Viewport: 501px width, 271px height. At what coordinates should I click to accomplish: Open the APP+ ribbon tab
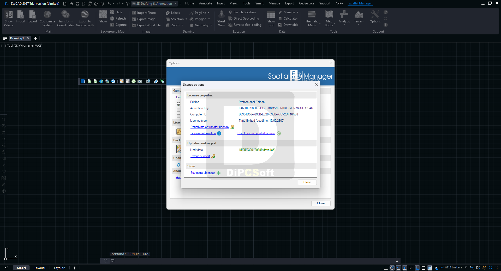click(339, 3)
